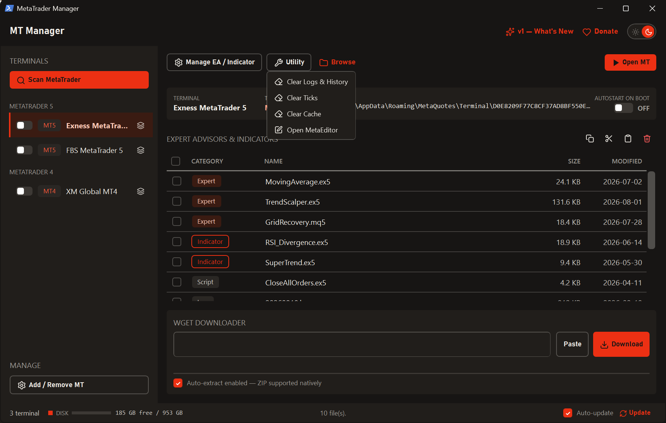This screenshot has width=666, height=423.
Task: Click the red disk indicator square icon
Action: pyautogui.click(x=50, y=413)
